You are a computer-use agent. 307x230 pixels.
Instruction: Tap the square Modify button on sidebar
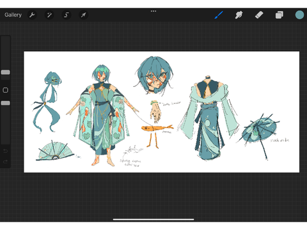(6, 90)
